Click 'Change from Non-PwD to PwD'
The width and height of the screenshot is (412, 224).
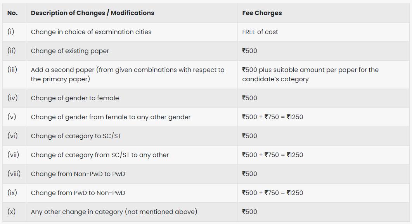78,174
